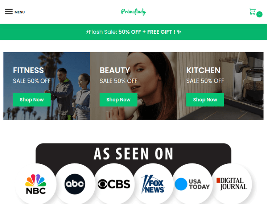The image size is (272, 204).
Task: Open the hamburger menu icon
Action: (x=9, y=12)
